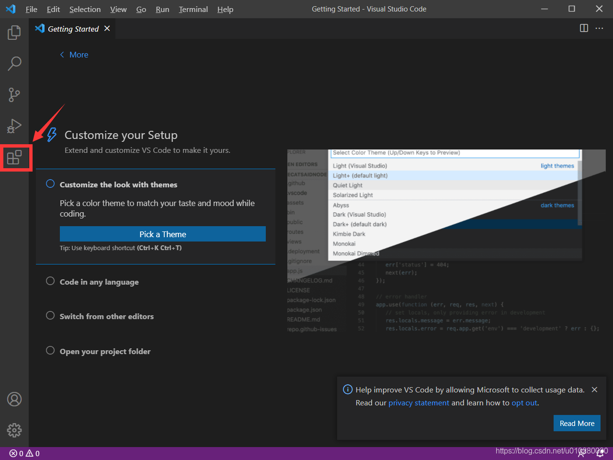Open notifications bell in status bar
The image size is (613, 460).
[x=600, y=453]
